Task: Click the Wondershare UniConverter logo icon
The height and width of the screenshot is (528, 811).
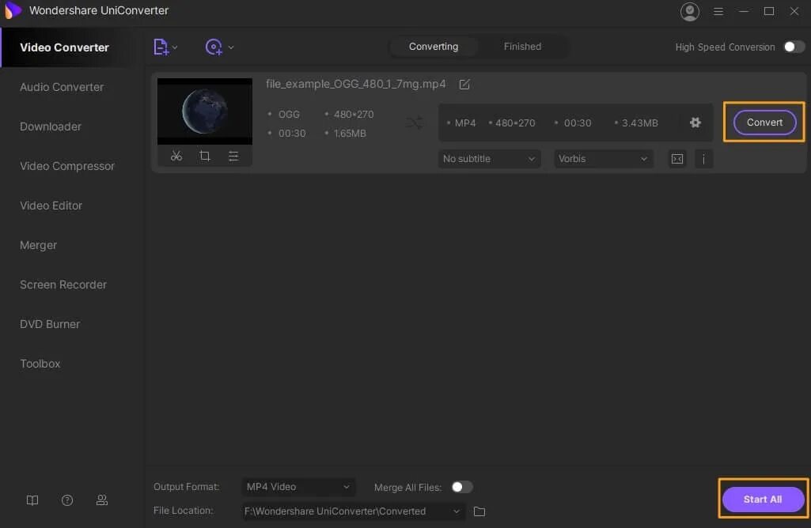Action: point(13,10)
